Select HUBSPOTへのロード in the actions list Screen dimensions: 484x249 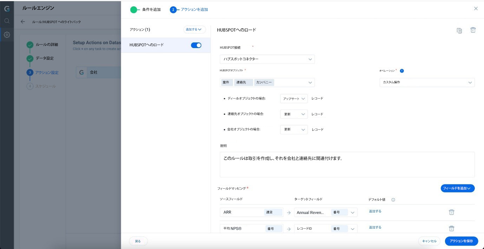coord(166,45)
